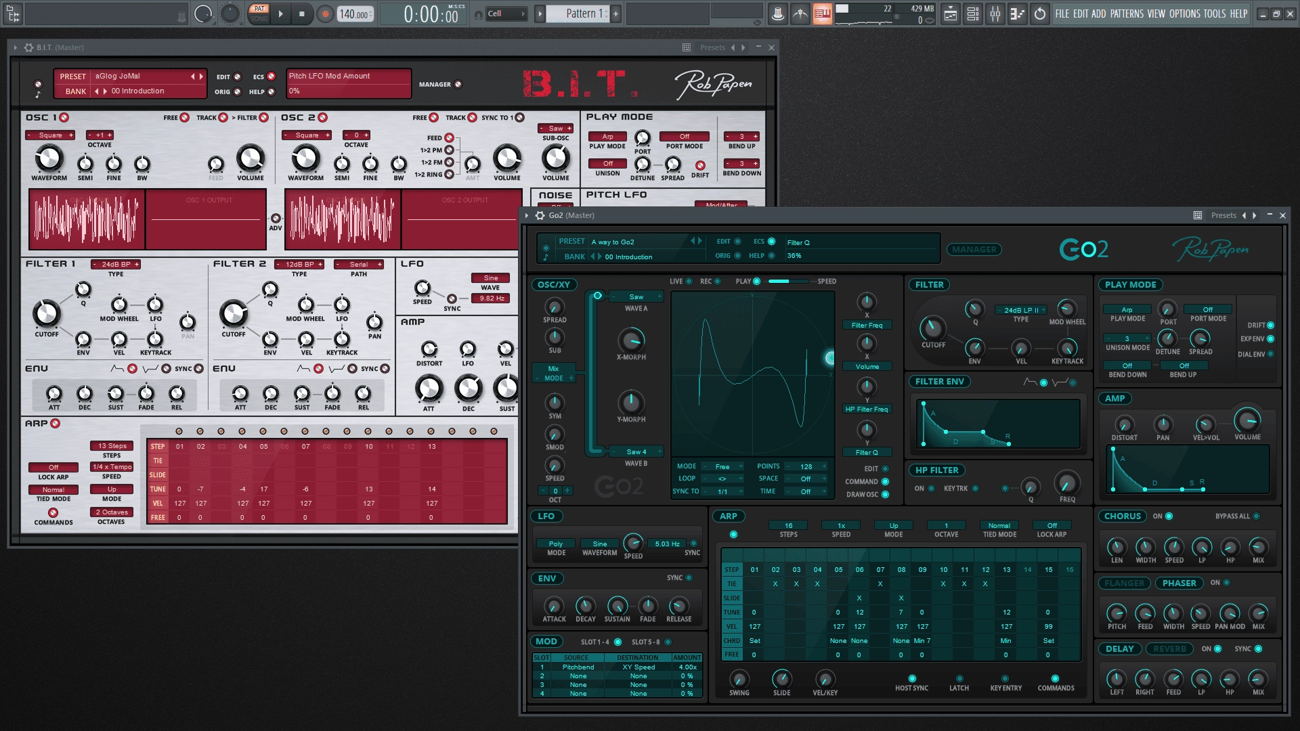Open Go2 filter type 24dB LP II selector
The image size is (1300, 731).
(1021, 310)
